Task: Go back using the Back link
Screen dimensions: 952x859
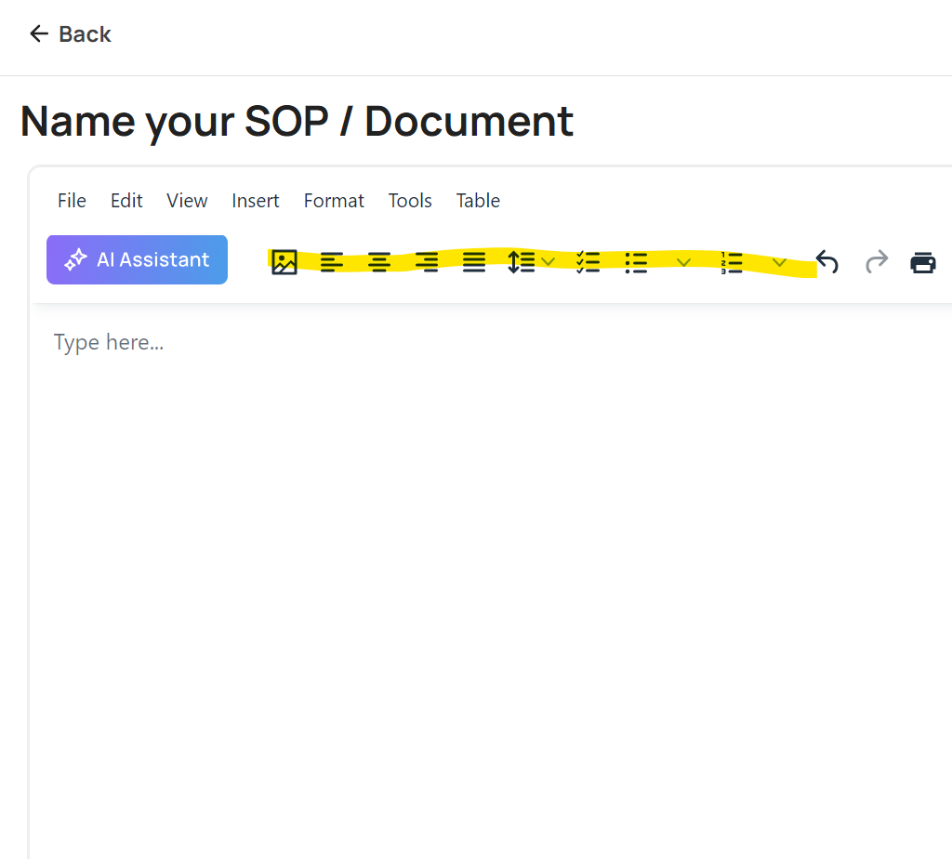Action: 71,34
